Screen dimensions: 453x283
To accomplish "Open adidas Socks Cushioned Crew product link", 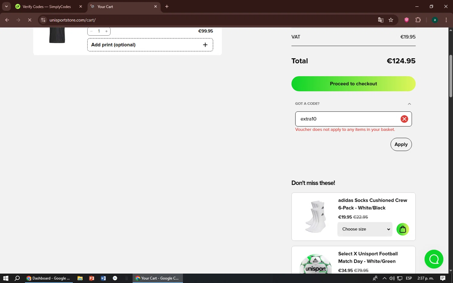I will click(x=373, y=204).
